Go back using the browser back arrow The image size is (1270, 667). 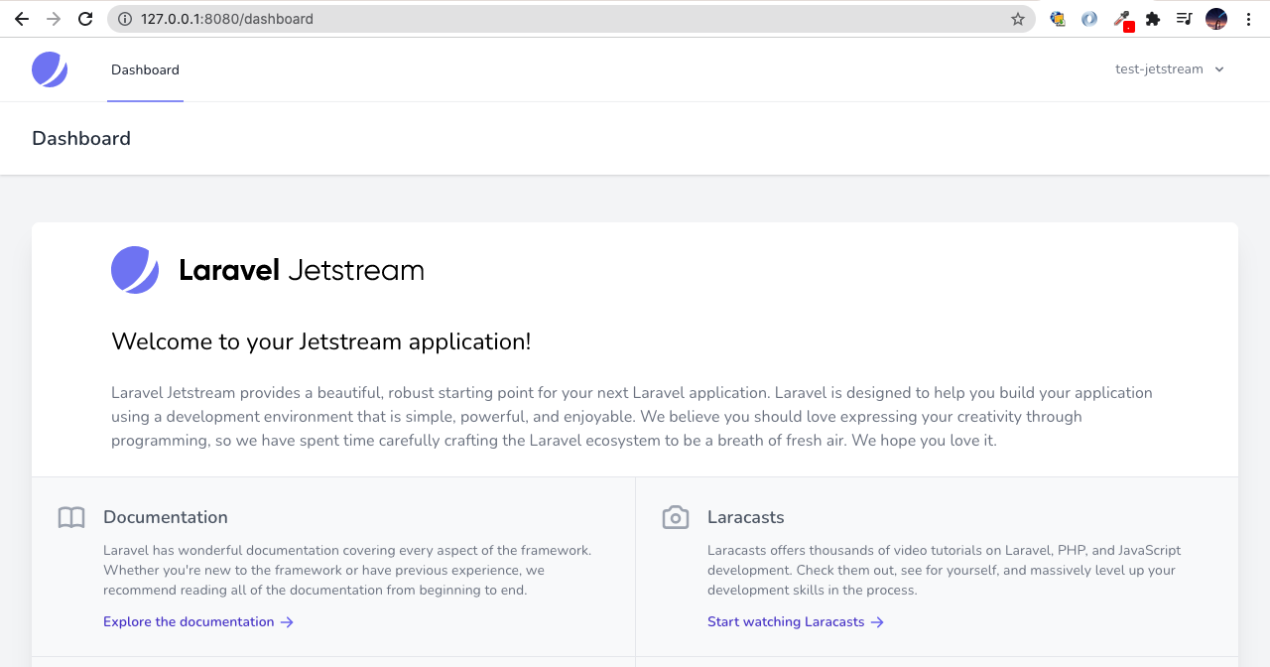pyautogui.click(x=22, y=19)
